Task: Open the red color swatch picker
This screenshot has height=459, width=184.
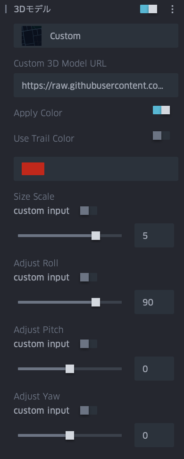Action: coord(33,169)
